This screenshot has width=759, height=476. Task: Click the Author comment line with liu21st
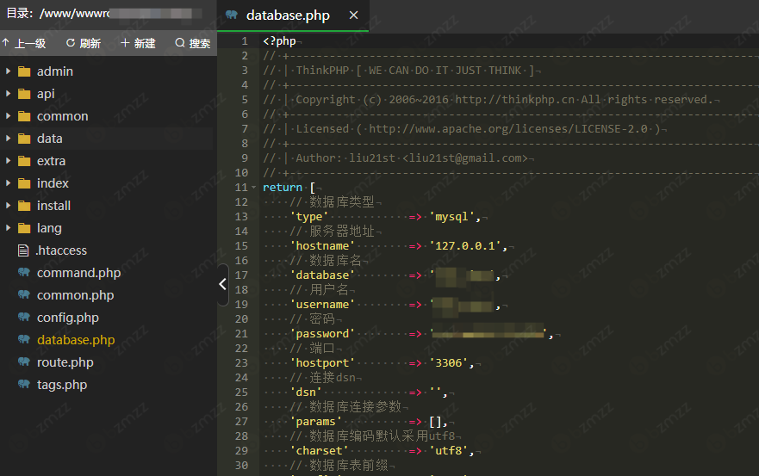point(395,158)
